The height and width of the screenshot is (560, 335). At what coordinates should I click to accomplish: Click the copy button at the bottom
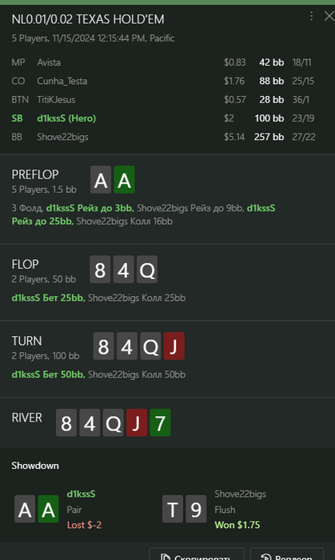[197, 554]
